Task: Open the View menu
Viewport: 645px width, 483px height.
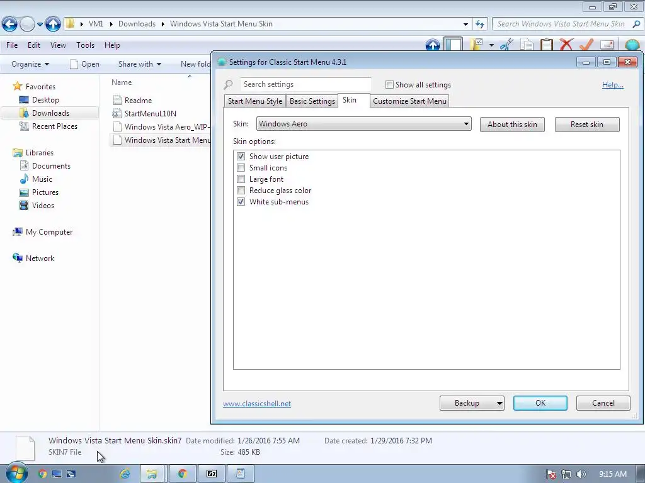Action: coord(58,45)
